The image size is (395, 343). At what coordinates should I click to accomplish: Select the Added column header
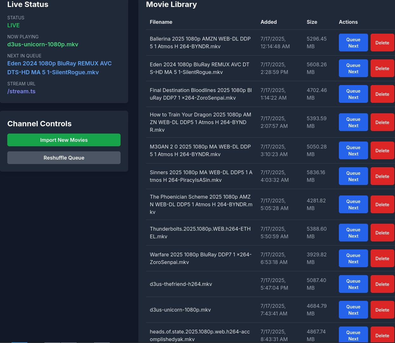(x=268, y=22)
